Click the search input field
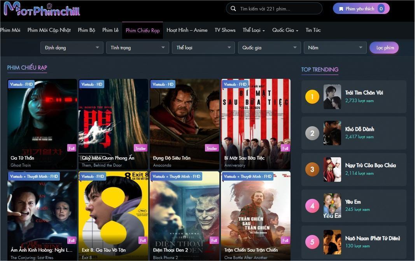 click(x=278, y=9)
